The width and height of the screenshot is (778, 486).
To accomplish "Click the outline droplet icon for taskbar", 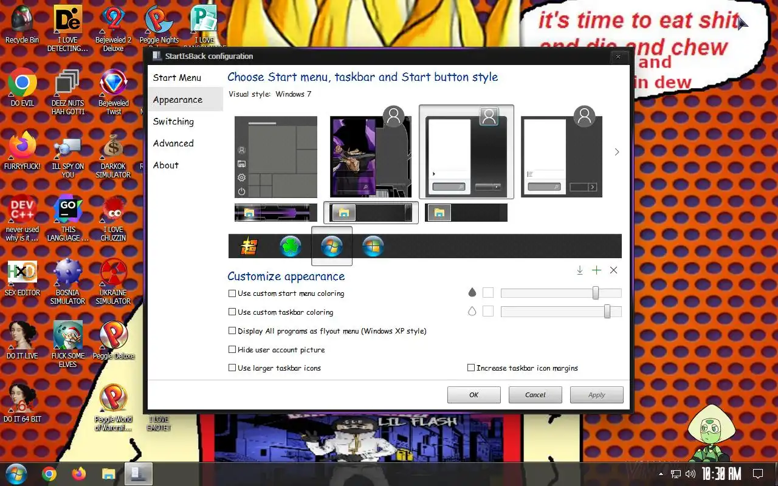I will point(472,311).
